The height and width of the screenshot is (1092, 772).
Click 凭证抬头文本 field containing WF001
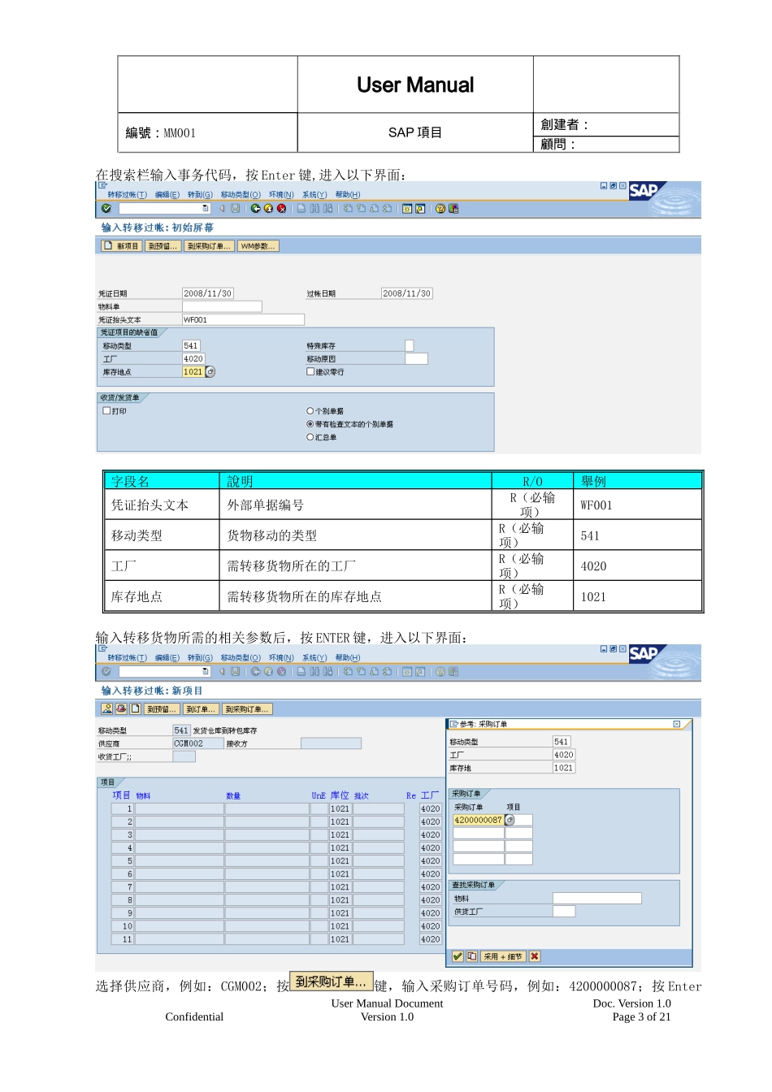pos(243,320)
